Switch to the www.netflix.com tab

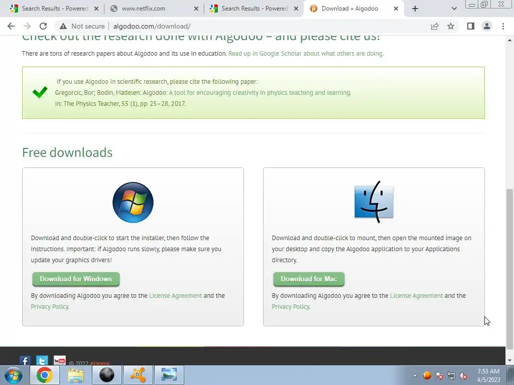pos(154,9)
